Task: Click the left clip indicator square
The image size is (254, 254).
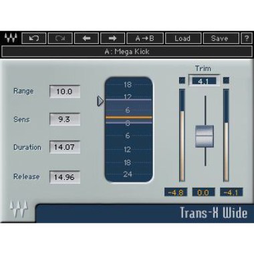Action: click(x=182, y=80)
